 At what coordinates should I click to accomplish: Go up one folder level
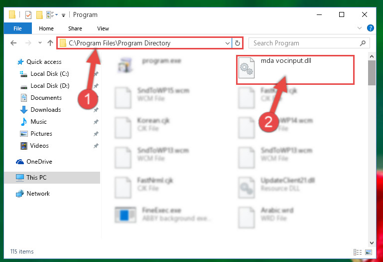(x=50, y=43)
